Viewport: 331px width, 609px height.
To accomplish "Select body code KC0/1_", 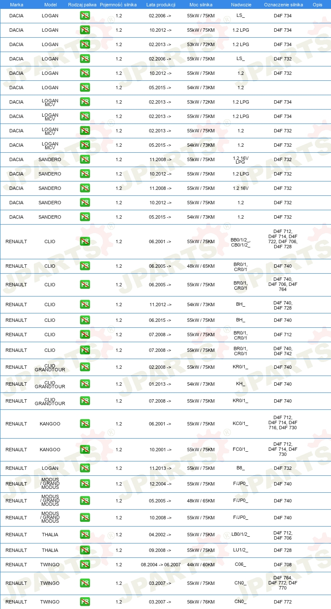I will 240,424.
